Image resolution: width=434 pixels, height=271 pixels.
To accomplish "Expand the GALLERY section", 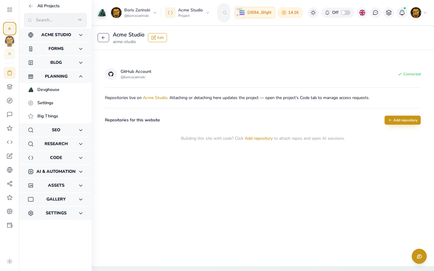I will pyautogui.click(x=55, y=199).
